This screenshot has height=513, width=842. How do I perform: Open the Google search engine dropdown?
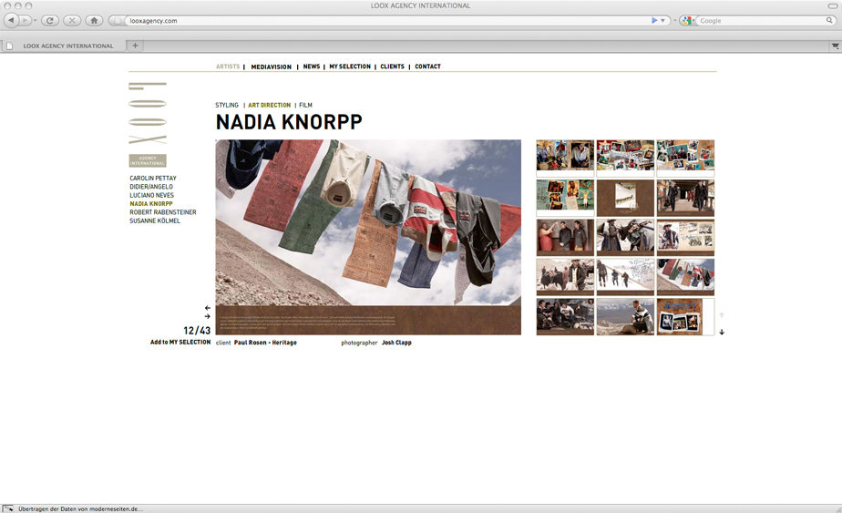(688, 20)
